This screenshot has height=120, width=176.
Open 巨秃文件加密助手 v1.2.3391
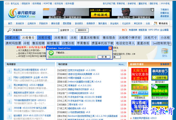tap(82, 70)
